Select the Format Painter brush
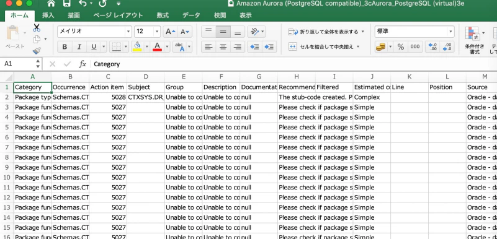The height and width of the screenshot is (239, 497). [37, 51]
